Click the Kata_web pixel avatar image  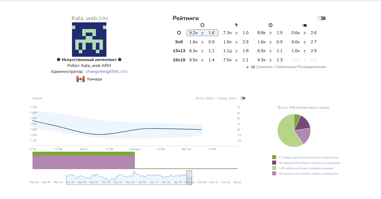tap(89, 40)
